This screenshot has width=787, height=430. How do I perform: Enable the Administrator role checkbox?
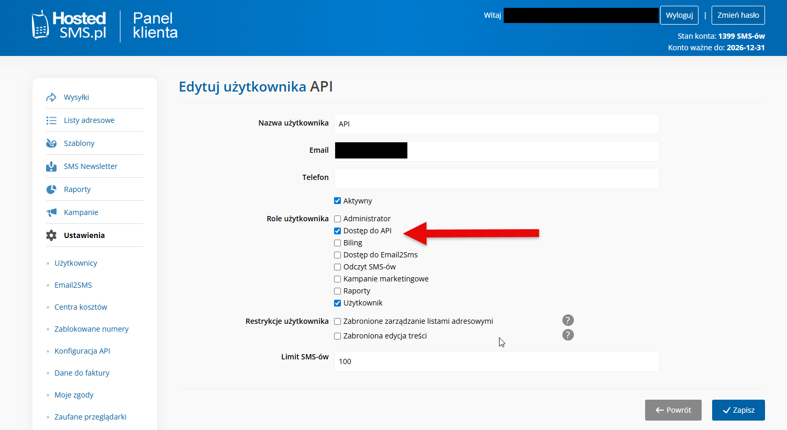[338, 219]
